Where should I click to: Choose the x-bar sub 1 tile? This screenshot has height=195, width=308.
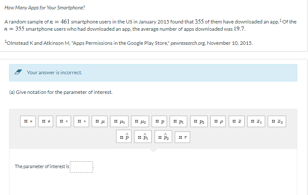click(x=256, y=122)
